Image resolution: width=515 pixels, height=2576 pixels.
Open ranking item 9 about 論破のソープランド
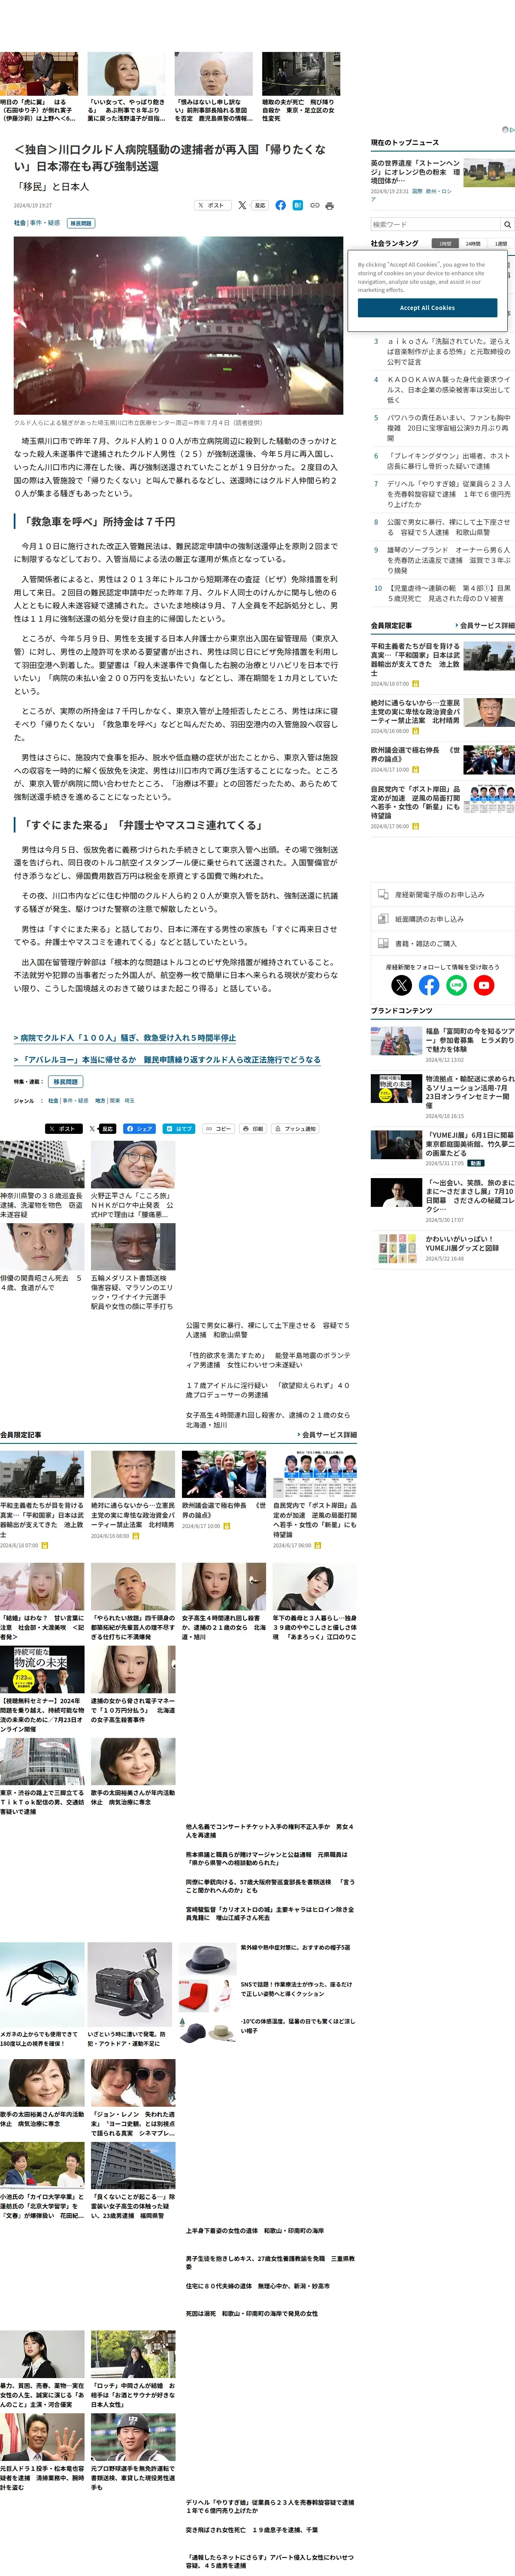(449, 560)
